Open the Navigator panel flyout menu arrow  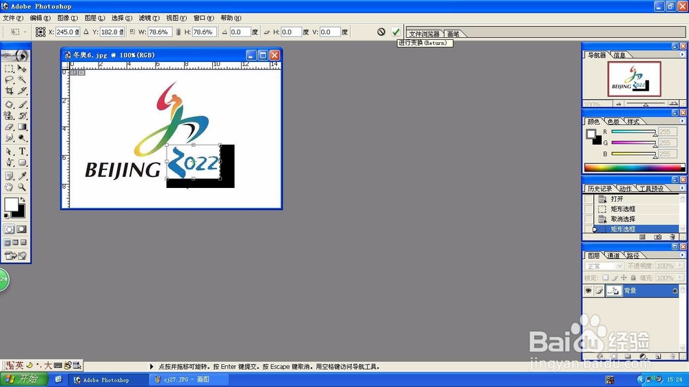(682, 54)
